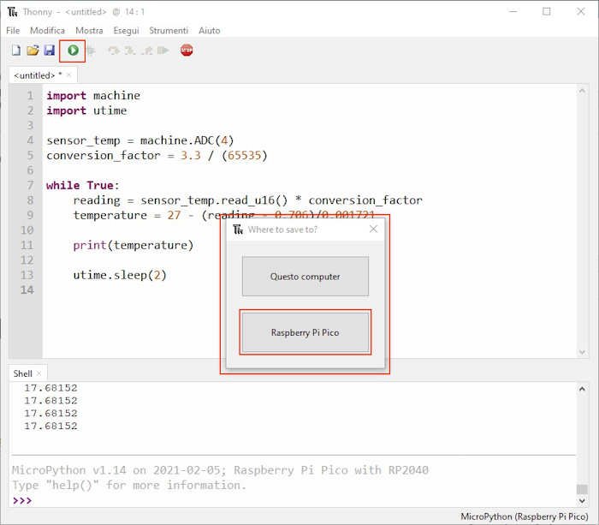
Task: Open the Modifica menu
Action: coord(47,30)
